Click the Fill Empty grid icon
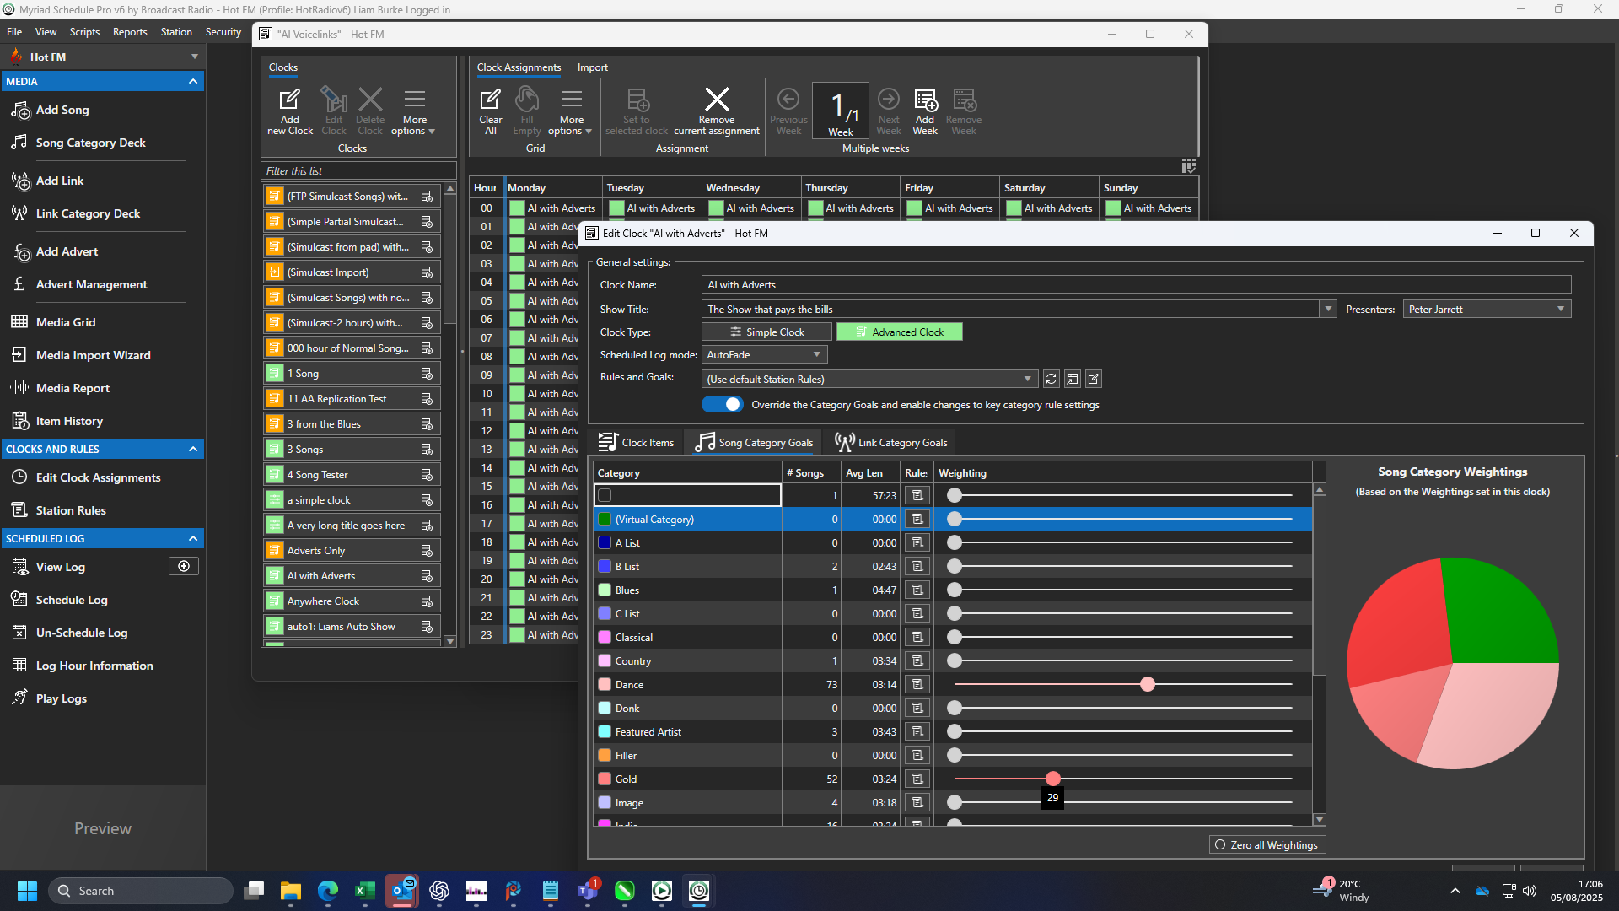Screen dimensions: 1619x911 (x=526, y=110)
